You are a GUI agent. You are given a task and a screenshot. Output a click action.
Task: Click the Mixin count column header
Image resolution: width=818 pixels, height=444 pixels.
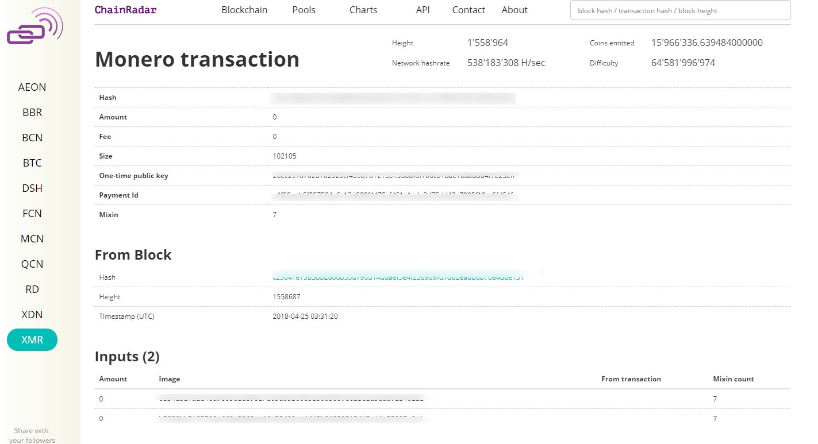click(733, 379)
